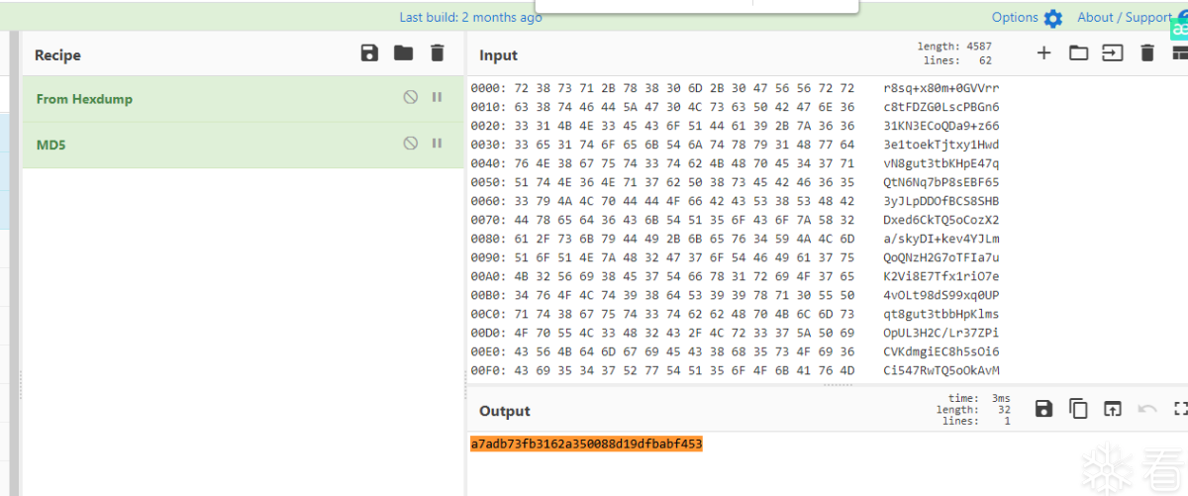Save the recipe with floppy icon
Screen dimensions: 1188x496
[369, 53]
